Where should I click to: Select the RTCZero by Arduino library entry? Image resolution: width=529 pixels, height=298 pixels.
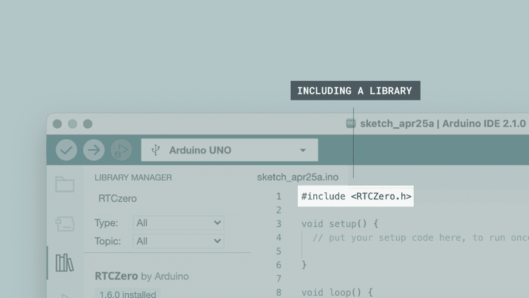click(142, 276)
